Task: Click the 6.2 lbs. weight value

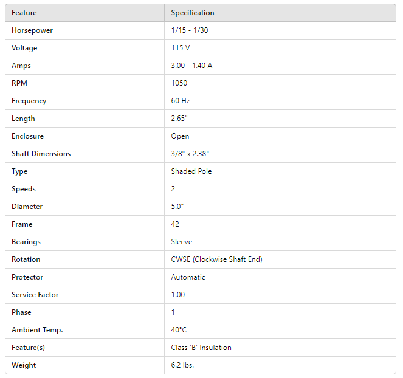Action: [x=182, y=365]
